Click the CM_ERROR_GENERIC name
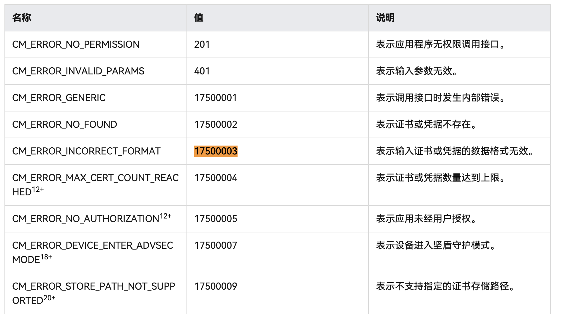This screenshot has height=319, width=563. pyautogui.click(x=59, y=98)
